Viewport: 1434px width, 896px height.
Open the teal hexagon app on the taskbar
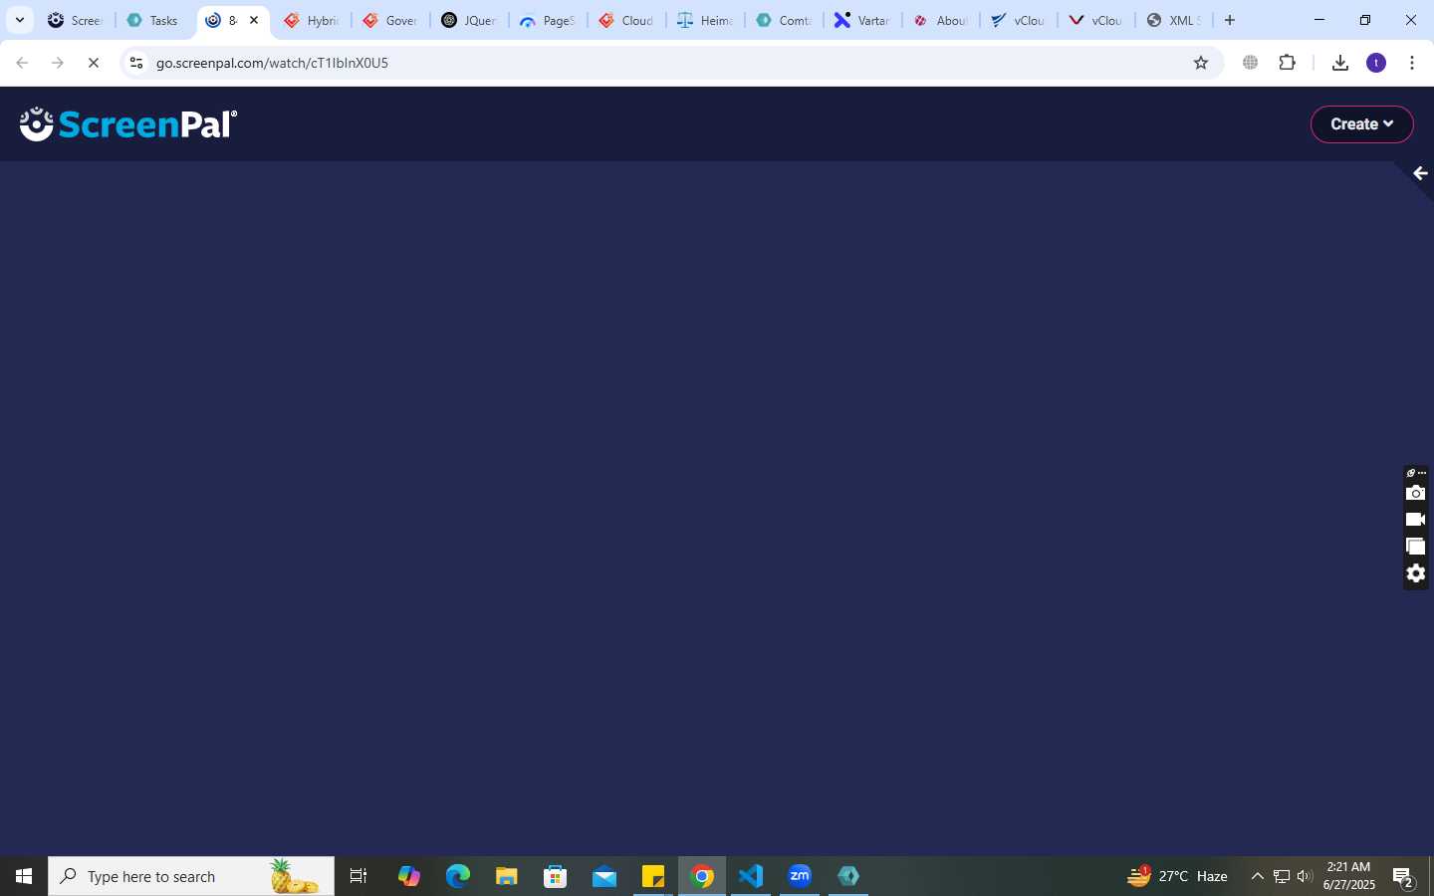(x=848, y=876)
